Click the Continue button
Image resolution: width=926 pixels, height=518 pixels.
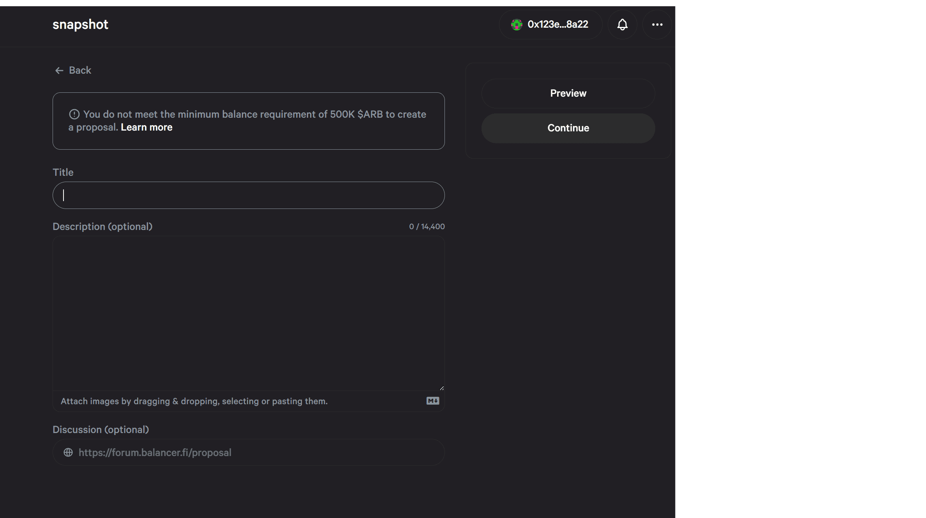[x=568, y=128]
